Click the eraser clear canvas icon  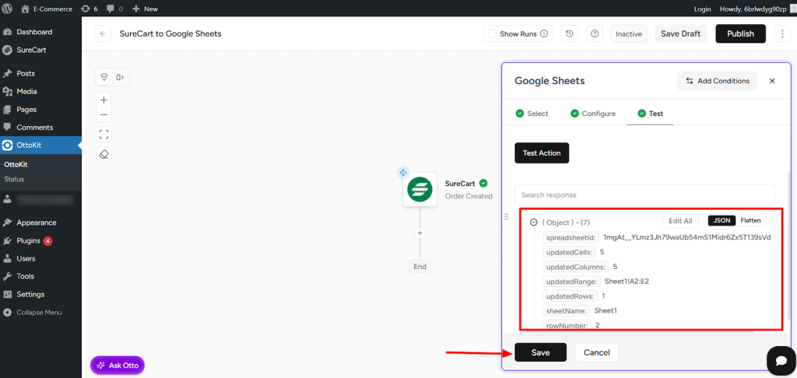(x=104, y=154)
